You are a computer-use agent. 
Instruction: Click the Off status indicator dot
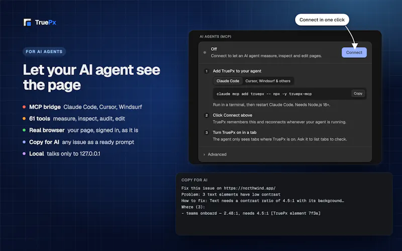[205, 53]
